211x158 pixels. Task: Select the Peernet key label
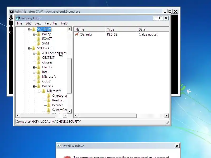[x=57, y=105]
